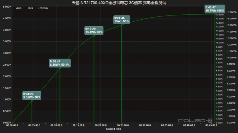Click the 2.000V voltage axis label
This screenshot has height=133, width=238.
click(x=7, y=76)
